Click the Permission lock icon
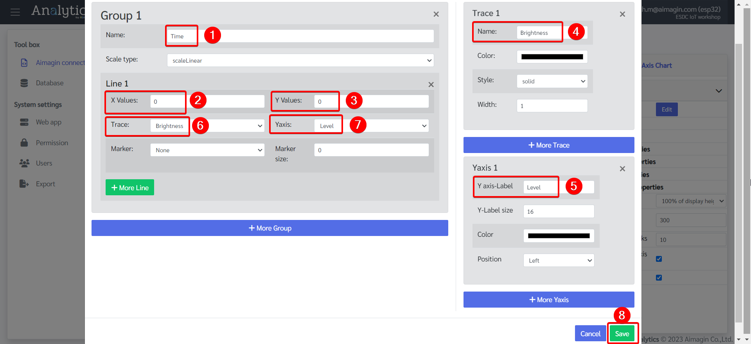This screenshot has width=751, height=344. point(24,143)
